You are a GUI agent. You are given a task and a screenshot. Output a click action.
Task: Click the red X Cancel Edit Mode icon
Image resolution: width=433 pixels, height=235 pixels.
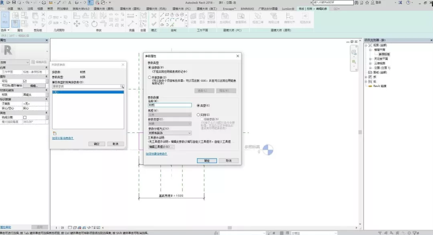[153, 15]
